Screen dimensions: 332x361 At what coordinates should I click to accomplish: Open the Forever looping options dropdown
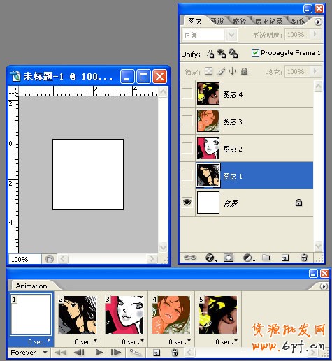(29, 353)
